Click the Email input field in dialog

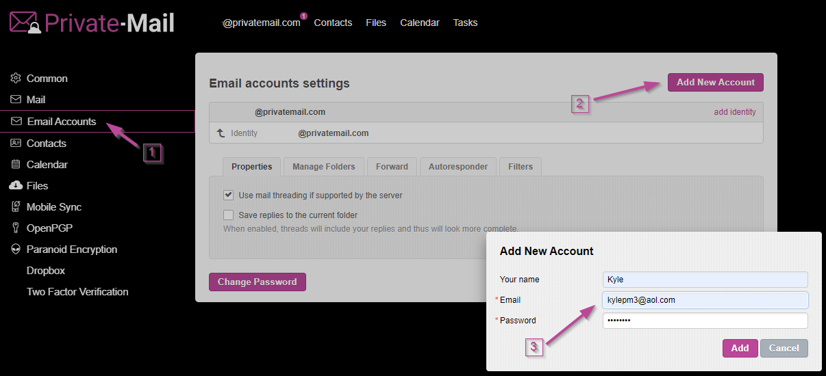pyautogui.click(x=705, y=299)
